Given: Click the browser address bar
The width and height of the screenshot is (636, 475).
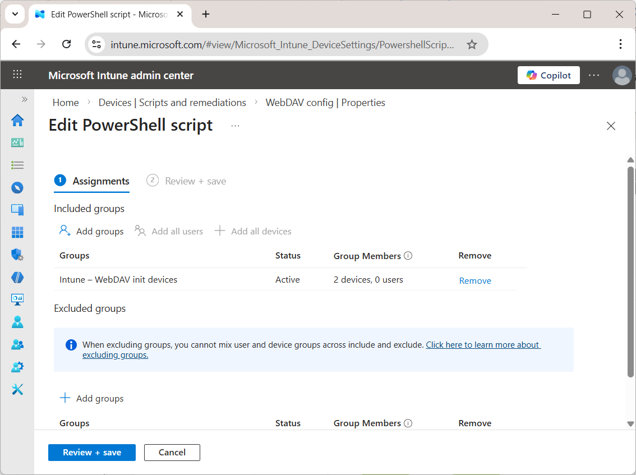Looking at the screenshot, I should point(280,43).
